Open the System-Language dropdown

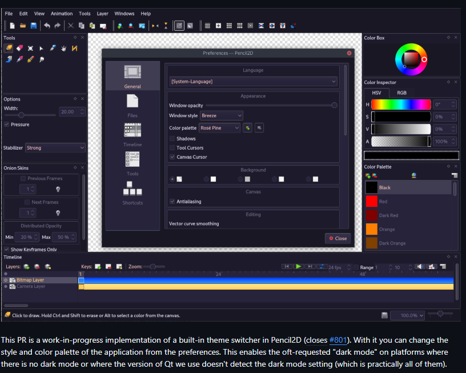(254, 82)
